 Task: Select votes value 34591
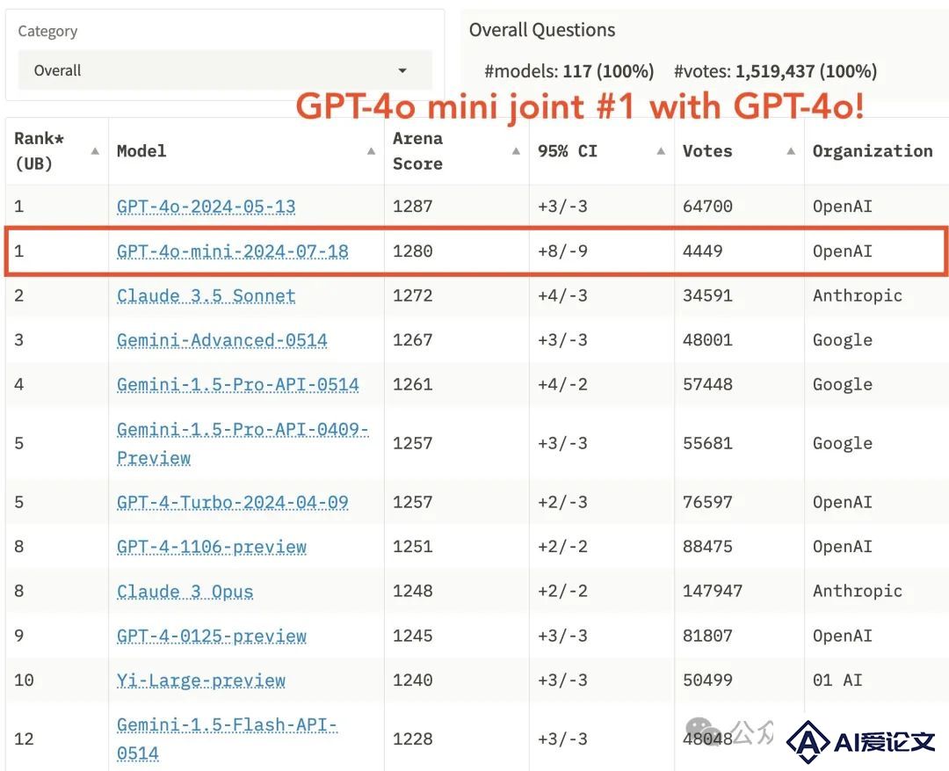point(707,295)
